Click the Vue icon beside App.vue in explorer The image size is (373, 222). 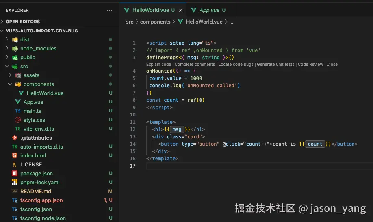tap(18, 102)
